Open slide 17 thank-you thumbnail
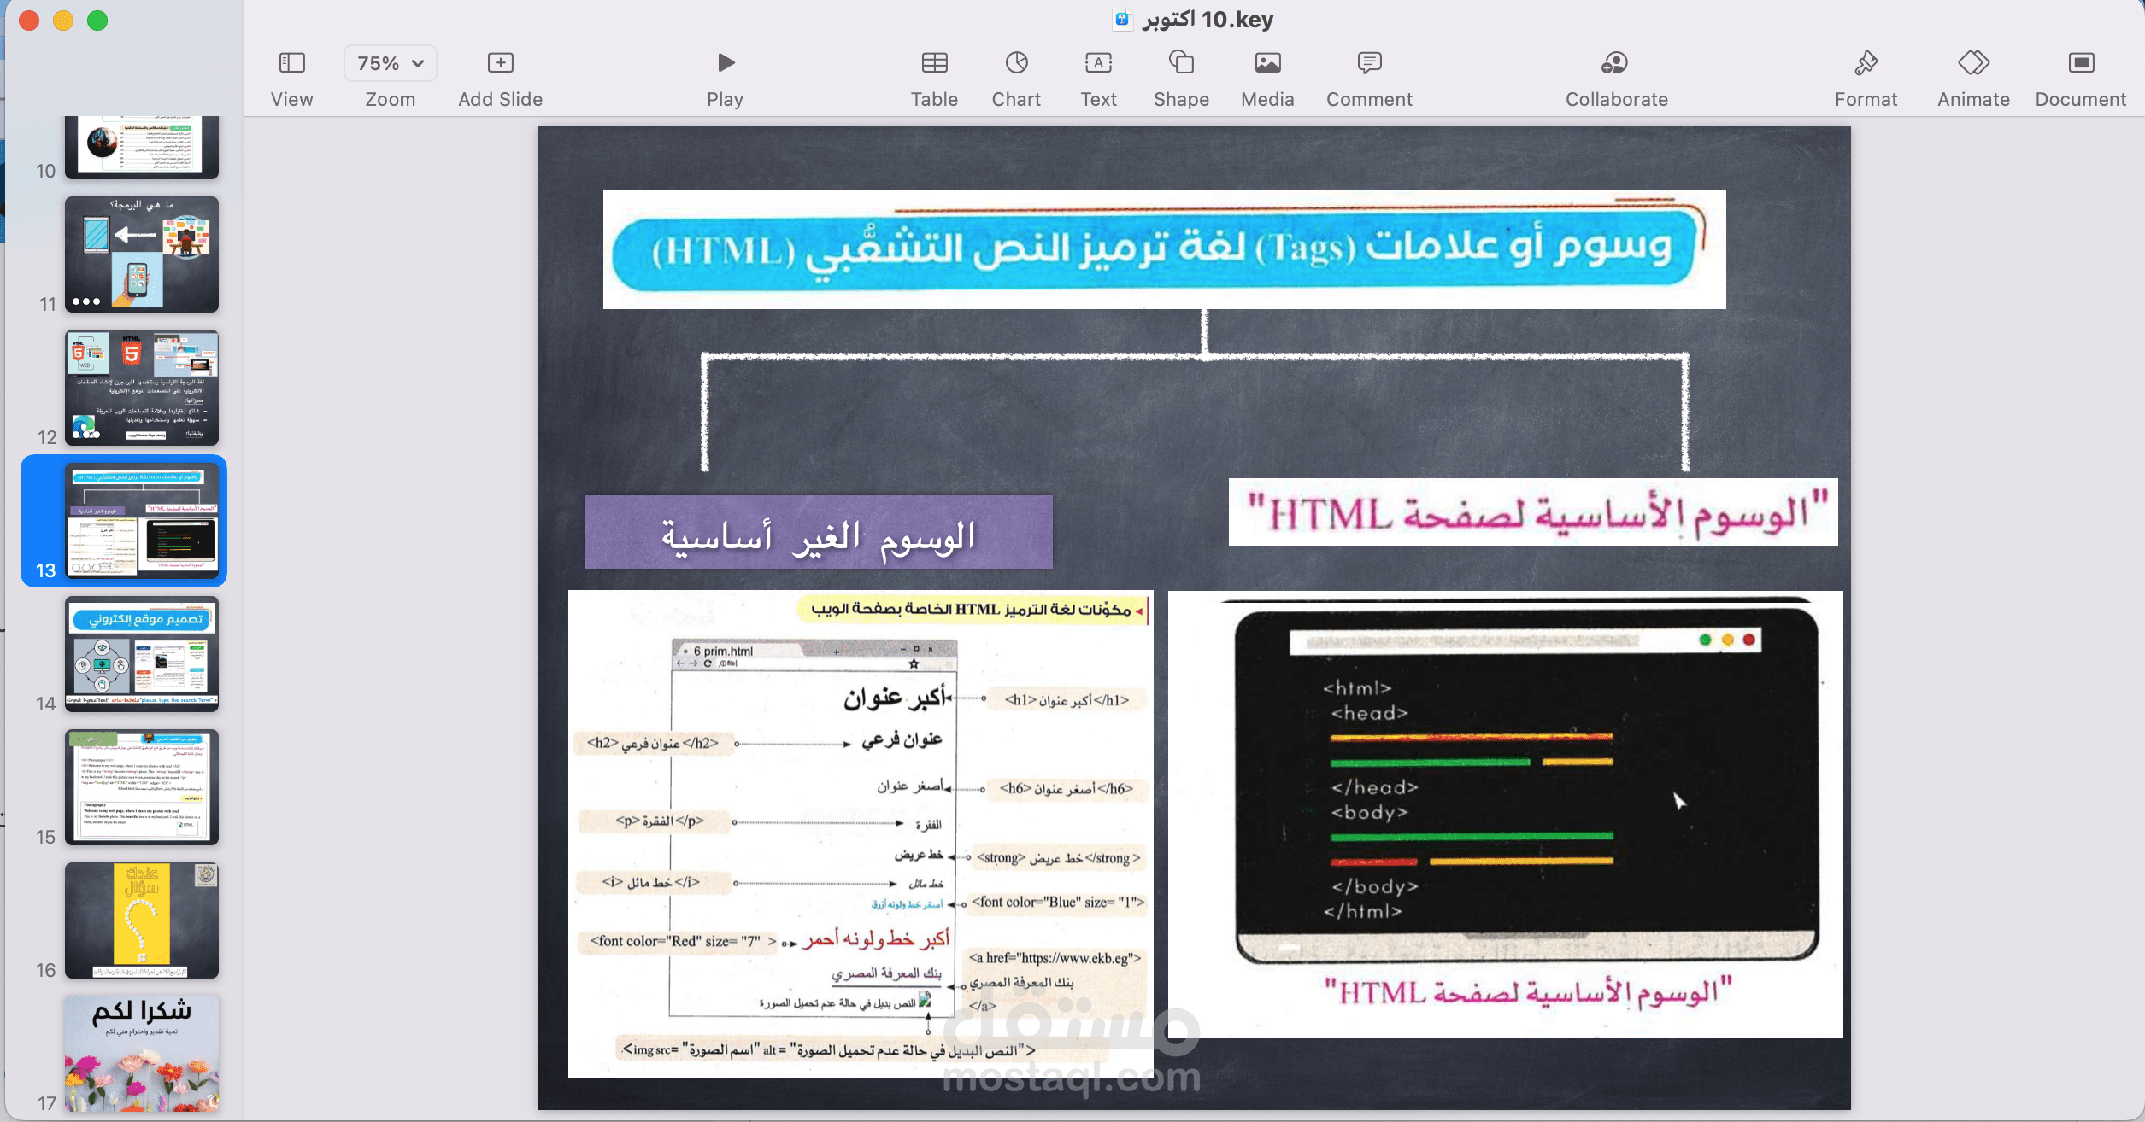Image resolution: width=2145 pixels, height=1122 pixels. coord(142,1054)
